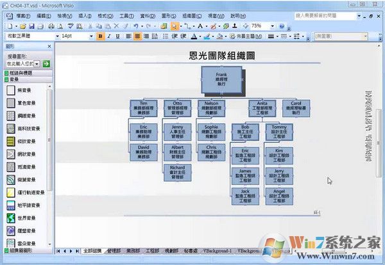Click the Increase Indent icon
Screen dimensions: 385x265
click(x=184, y=36)
